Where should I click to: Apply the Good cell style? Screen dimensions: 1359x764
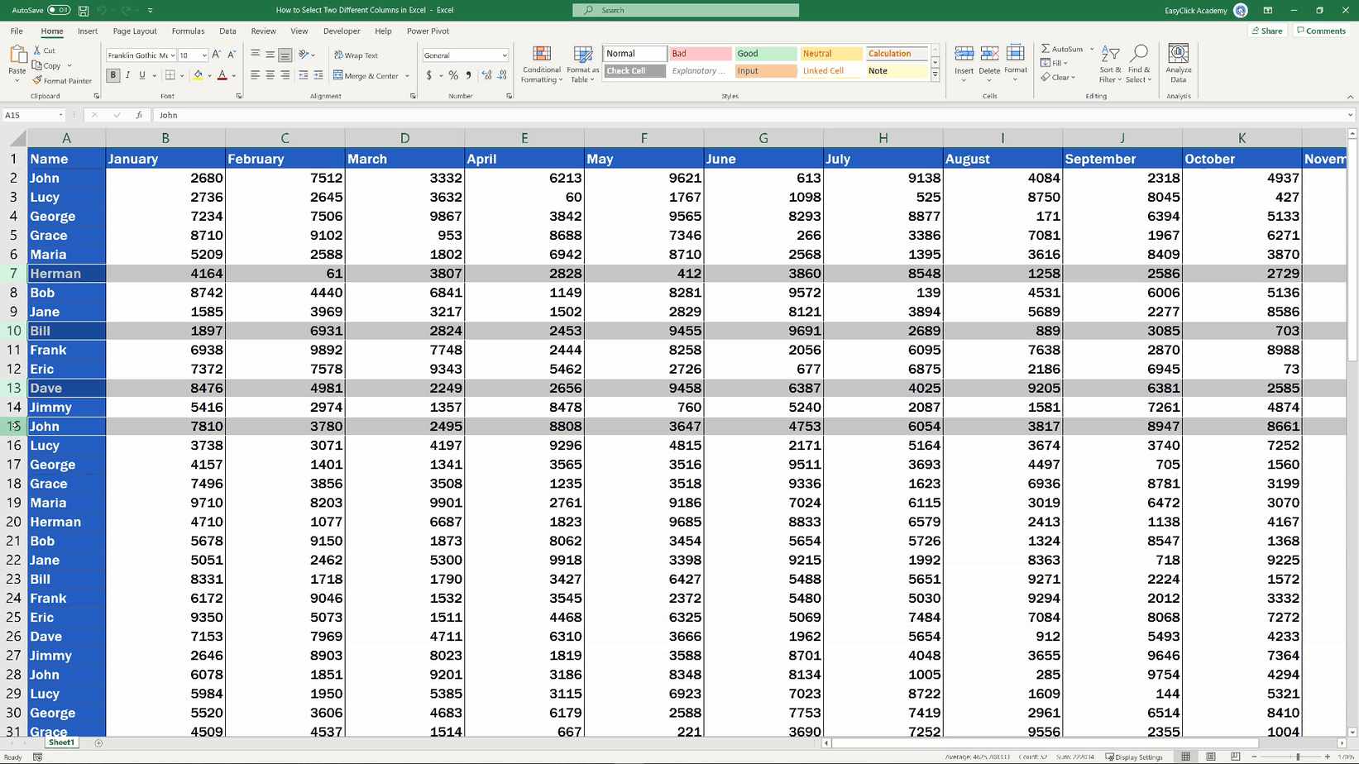764,53
